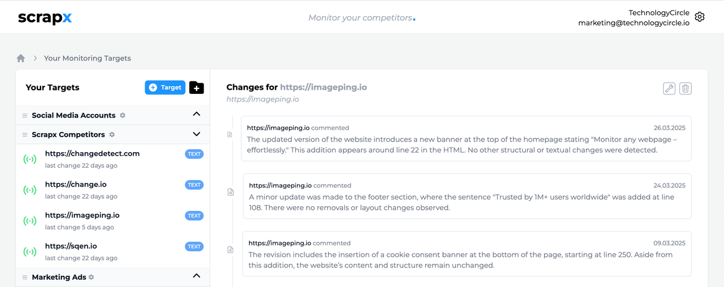Add new folder with black plus icon

tap(196, 88)
